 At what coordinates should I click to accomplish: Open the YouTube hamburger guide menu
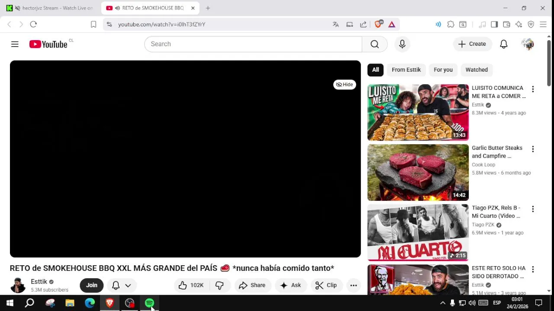tap(15, 44)
